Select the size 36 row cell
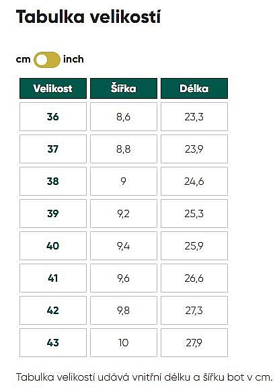Screen dimensions: 279x388 (x=53, y=117)
